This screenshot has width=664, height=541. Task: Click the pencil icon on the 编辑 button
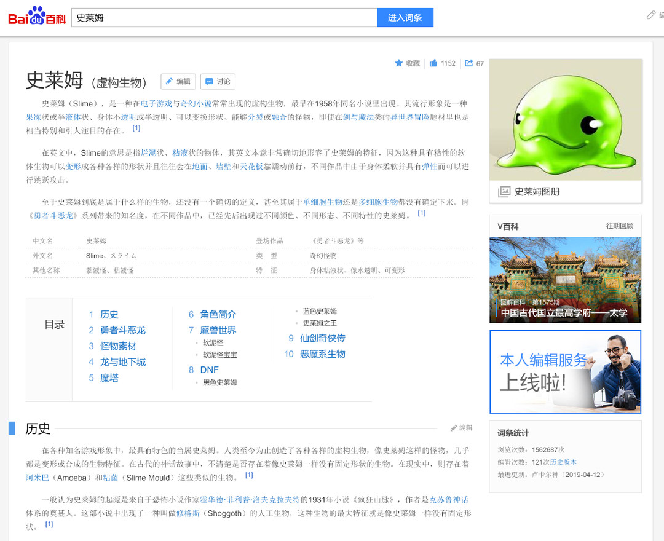click(x=169, y=81)
